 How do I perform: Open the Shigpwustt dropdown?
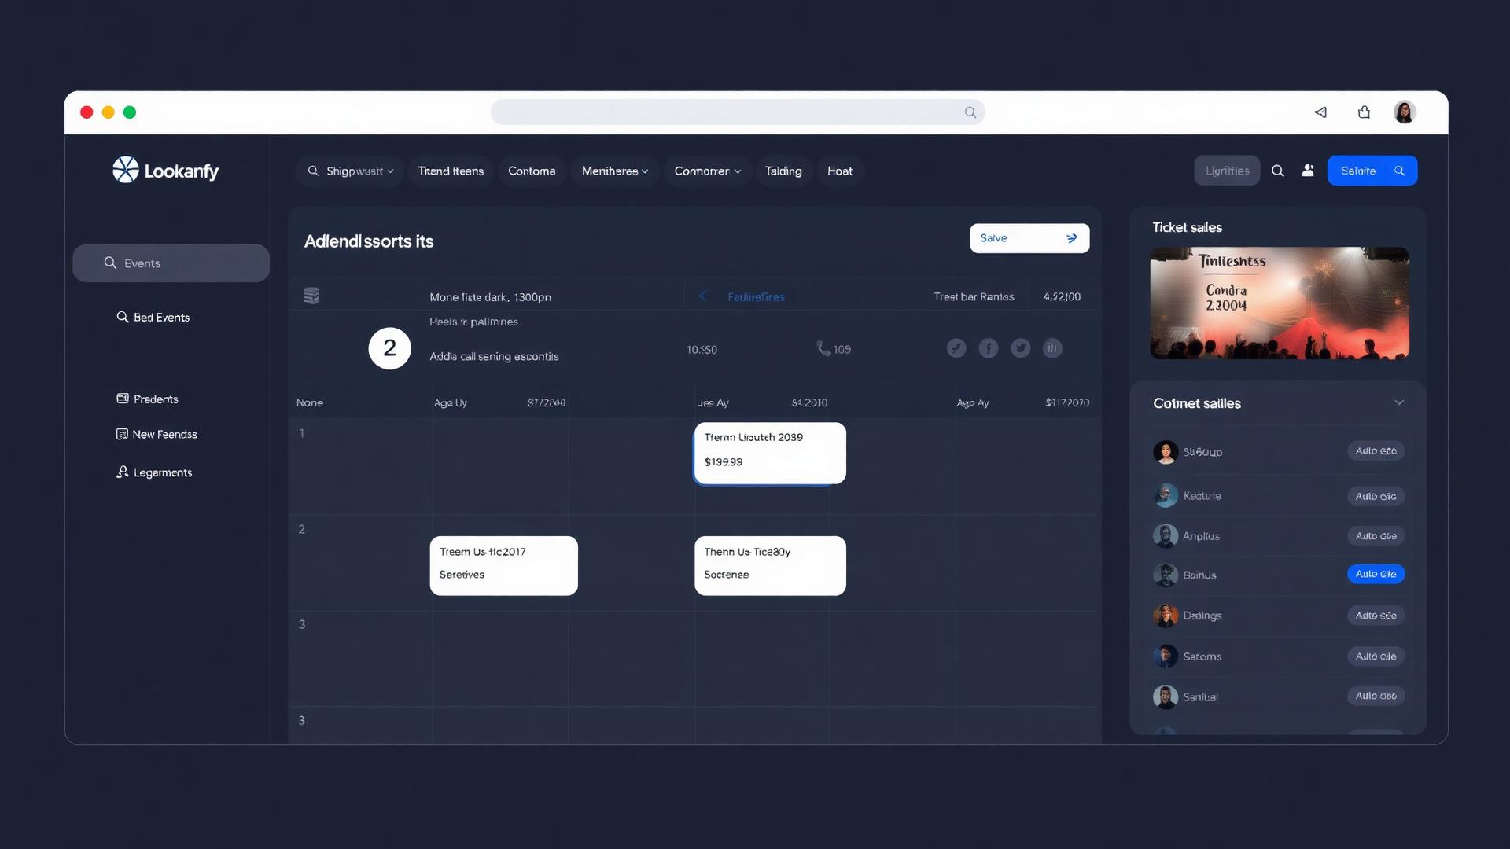351,171
